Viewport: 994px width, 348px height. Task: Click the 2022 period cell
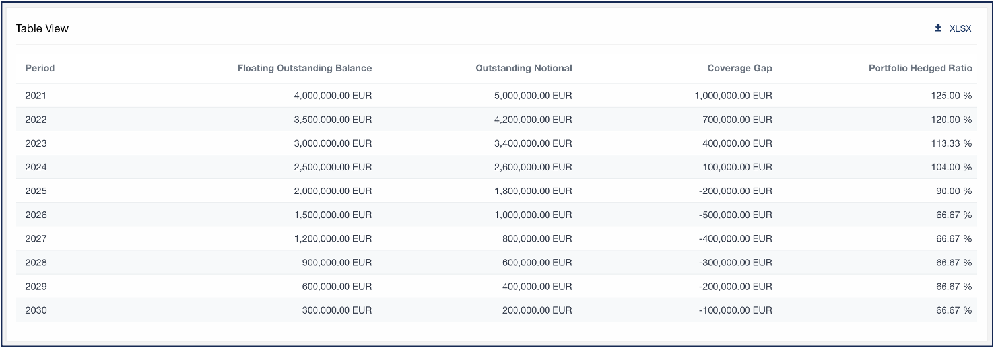tap(36, 120)
